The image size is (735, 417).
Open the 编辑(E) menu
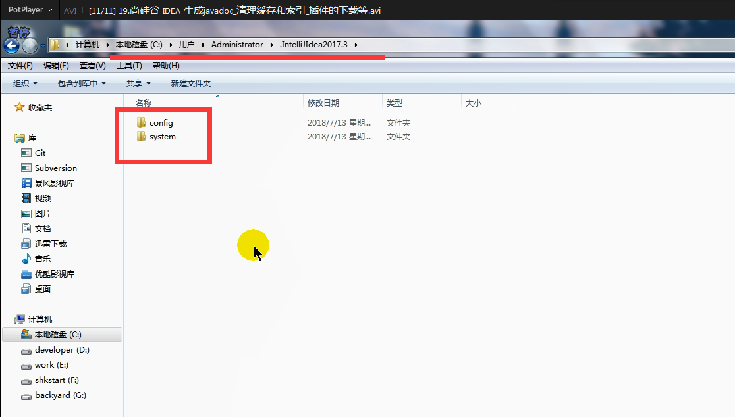tap(56, 66)
